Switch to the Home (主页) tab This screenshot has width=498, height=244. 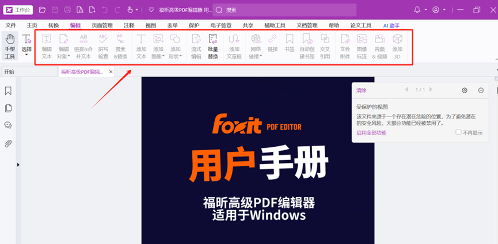(x=32, y=25)
